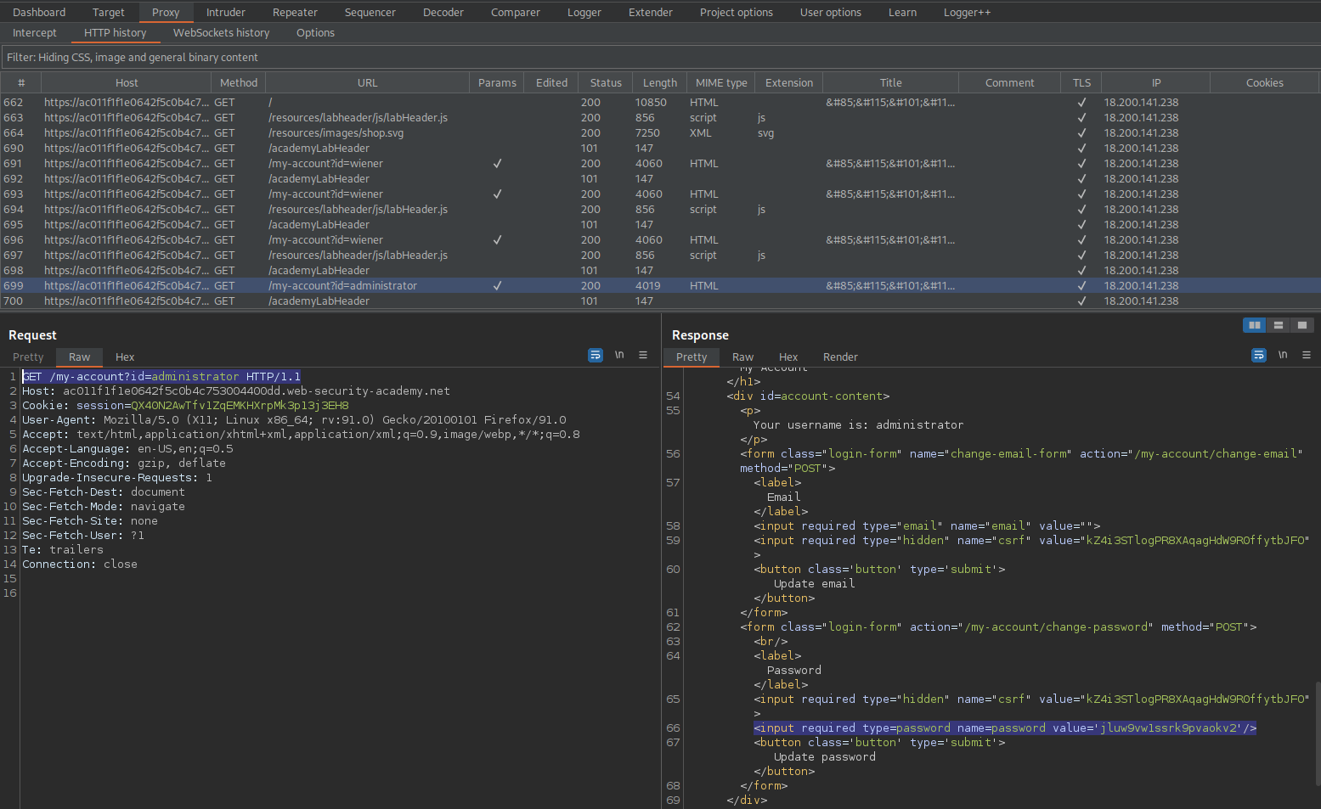
Task: Click the highlighted password input line in response
Action: click(1005, 728)
